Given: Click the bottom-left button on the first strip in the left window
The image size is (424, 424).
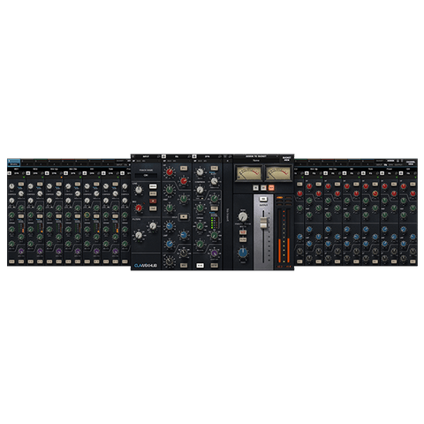Looking at the screenshot, I should coord(11,261).
